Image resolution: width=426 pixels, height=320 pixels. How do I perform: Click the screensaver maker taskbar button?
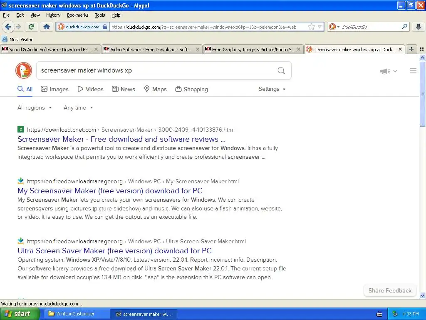pos(144,314)
